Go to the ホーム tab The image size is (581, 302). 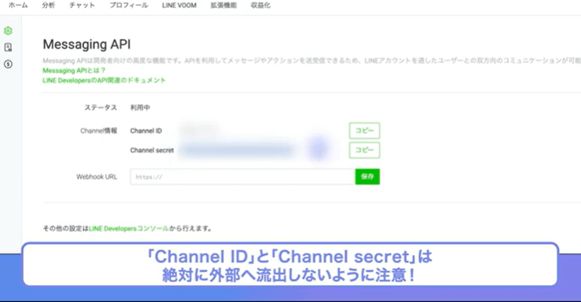coord(18,5)
